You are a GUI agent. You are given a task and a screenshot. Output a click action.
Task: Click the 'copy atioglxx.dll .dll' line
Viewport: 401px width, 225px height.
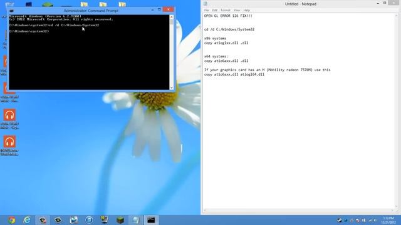click(226, 43)
